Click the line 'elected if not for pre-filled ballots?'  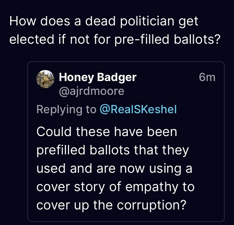tap(114, 39)
